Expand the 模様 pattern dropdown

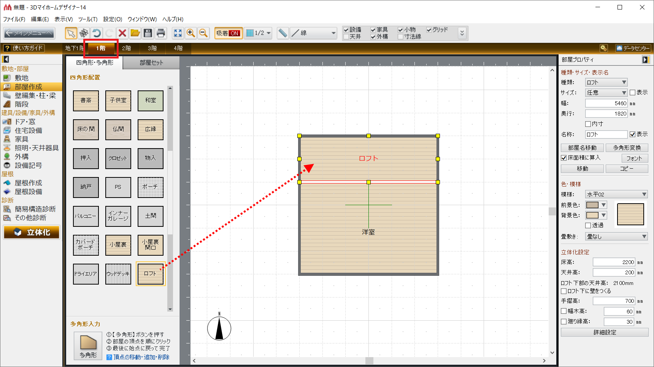click(616, 195)
